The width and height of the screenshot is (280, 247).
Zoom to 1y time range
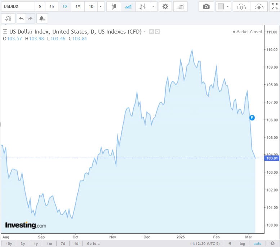(x=36, y=244)
